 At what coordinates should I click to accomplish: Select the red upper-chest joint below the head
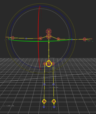tap(49, 36)
